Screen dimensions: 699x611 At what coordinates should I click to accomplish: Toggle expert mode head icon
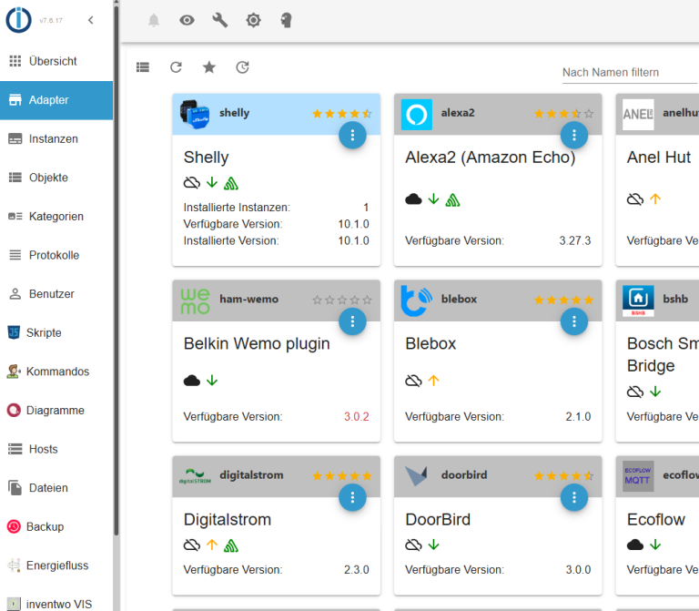[286, 20]
